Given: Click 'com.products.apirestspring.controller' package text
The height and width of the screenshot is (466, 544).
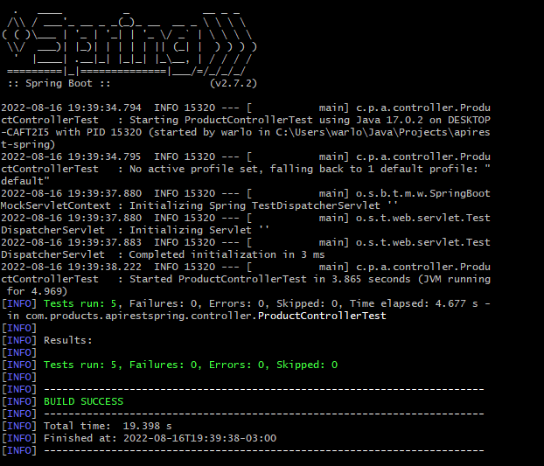Looking at the screenshot, I should click(x=138, y=316).
